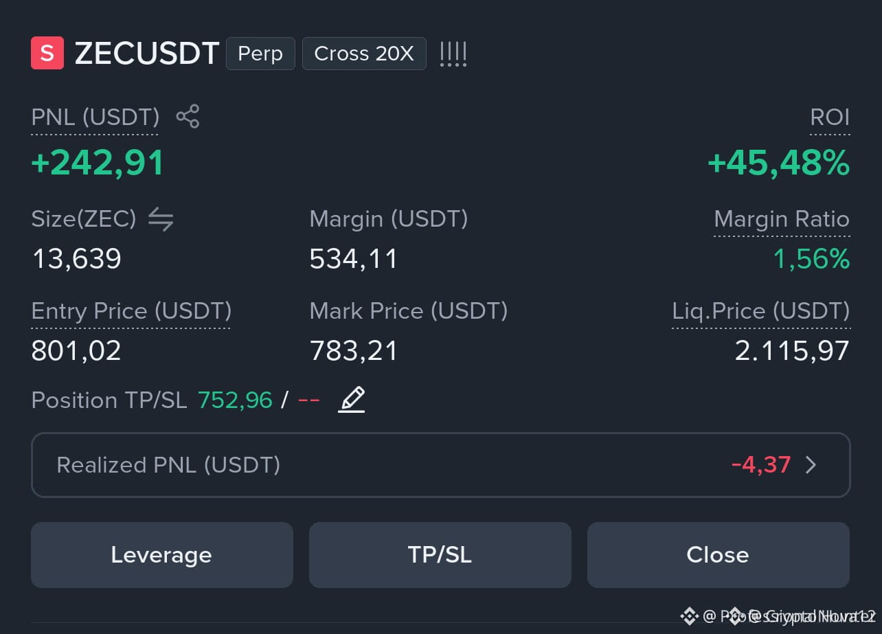
Task: Toggle the Size(ZEC) unit swap icon
Action: [161, 219]
